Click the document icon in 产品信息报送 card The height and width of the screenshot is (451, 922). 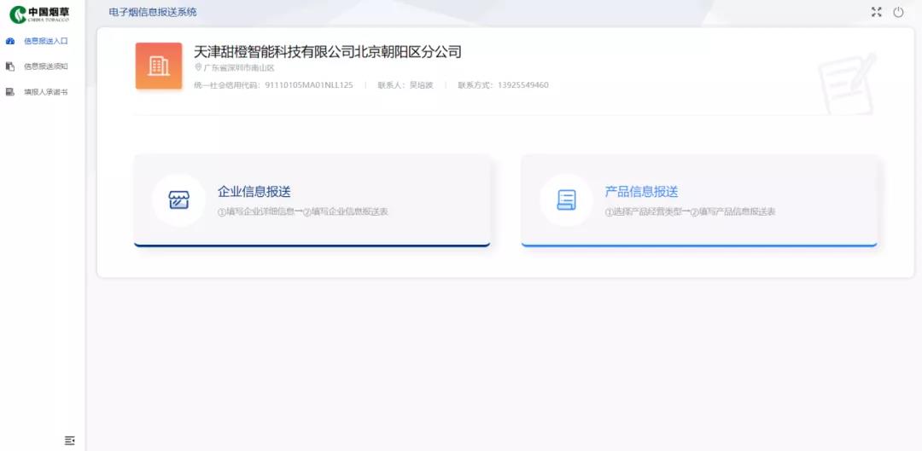pyautogui.click(x=566, y=200)
